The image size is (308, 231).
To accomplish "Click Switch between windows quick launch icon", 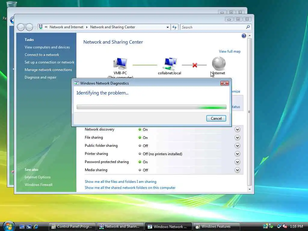I will [x=29, y=226].
